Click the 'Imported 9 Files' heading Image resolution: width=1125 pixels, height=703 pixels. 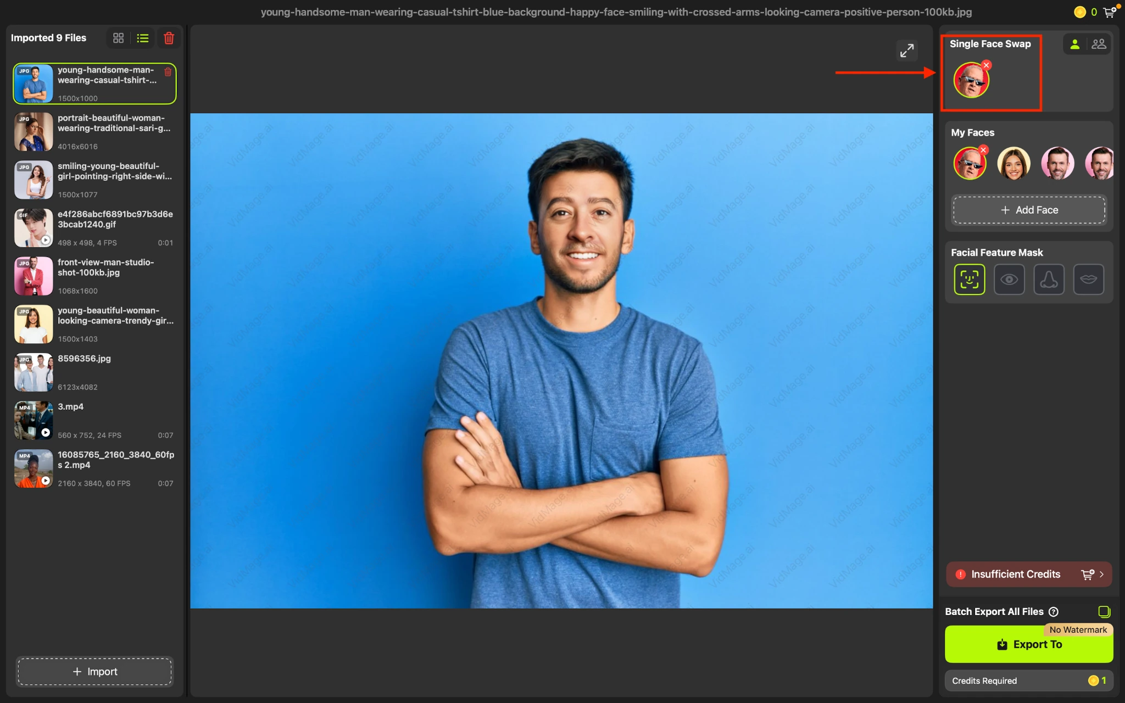pos(48,38)
